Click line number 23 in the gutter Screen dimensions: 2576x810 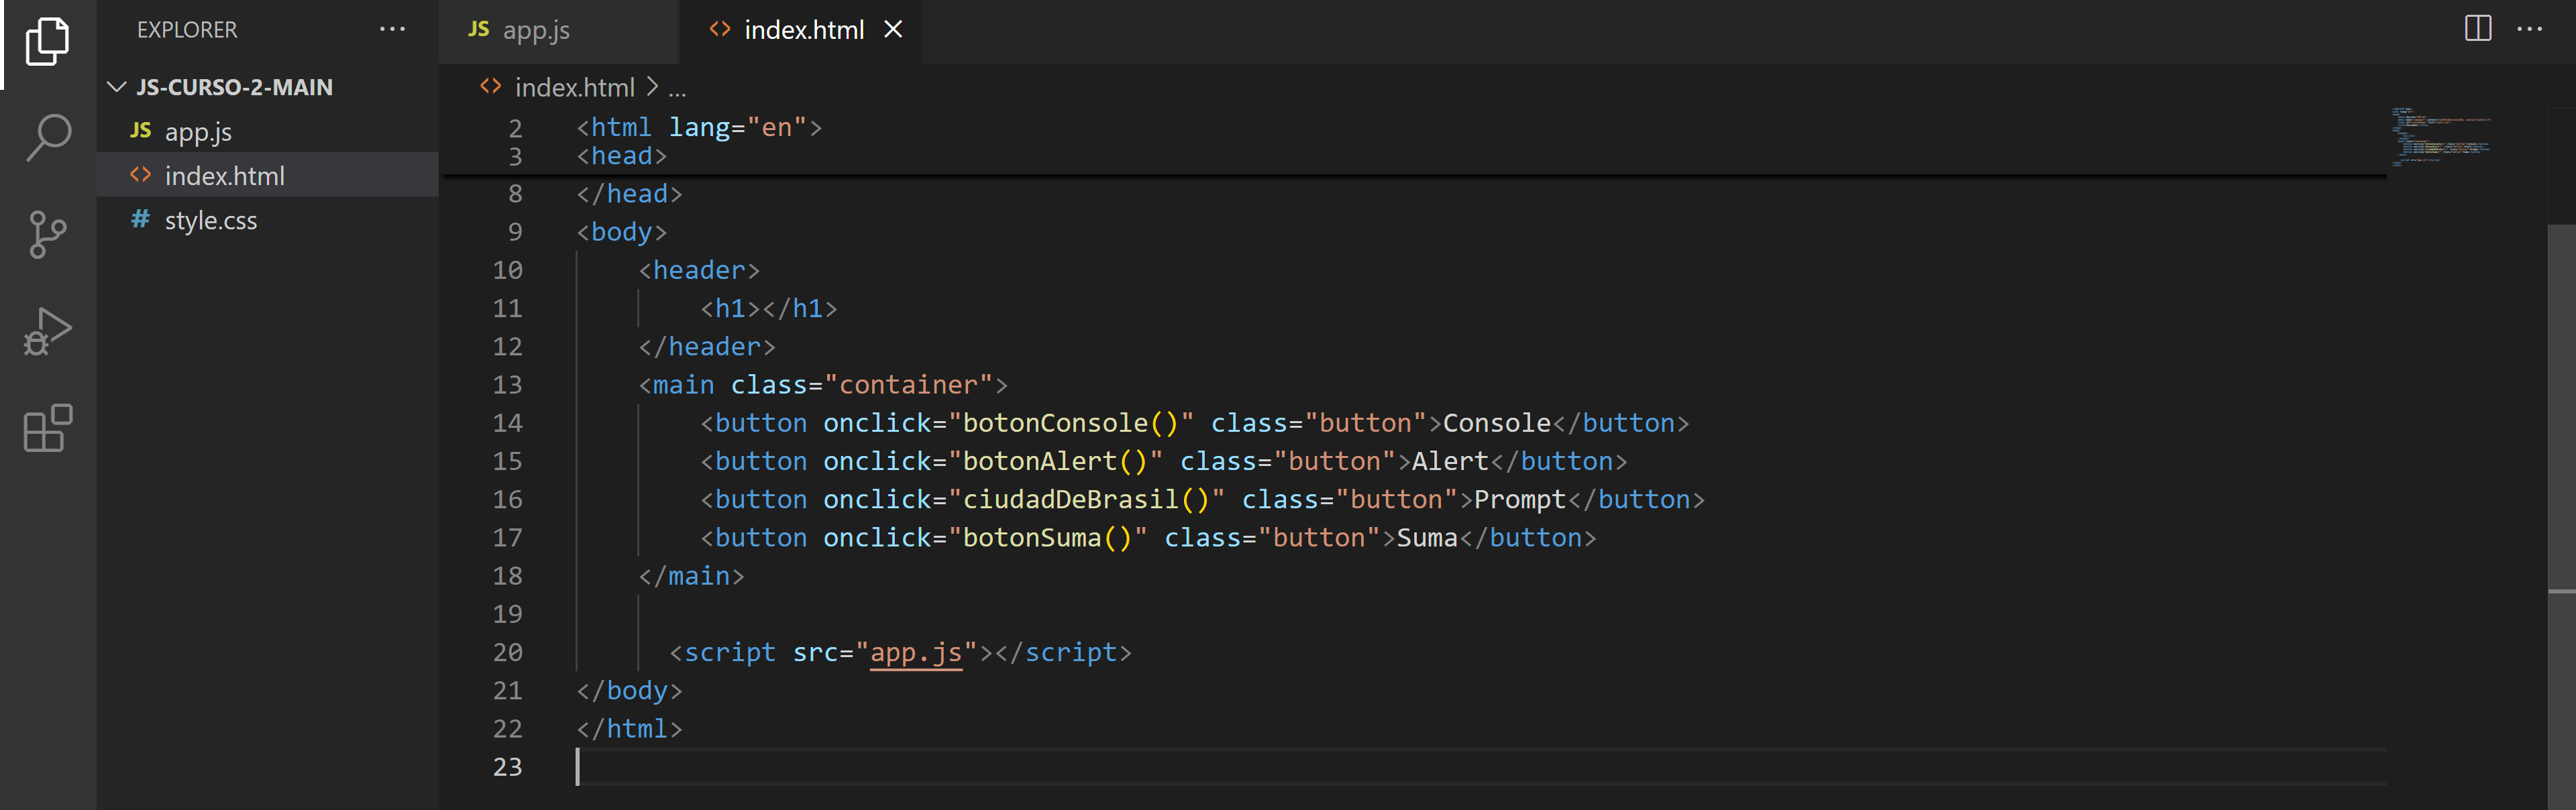click(x=507, y=767)
